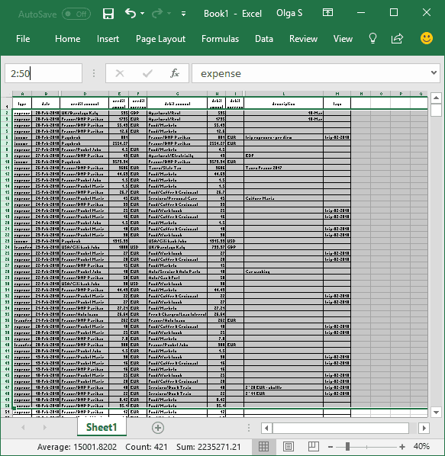The image size is (445, 456).
Task: Click Sum: 2235271.21 in status bar
Action: (208, 447)
